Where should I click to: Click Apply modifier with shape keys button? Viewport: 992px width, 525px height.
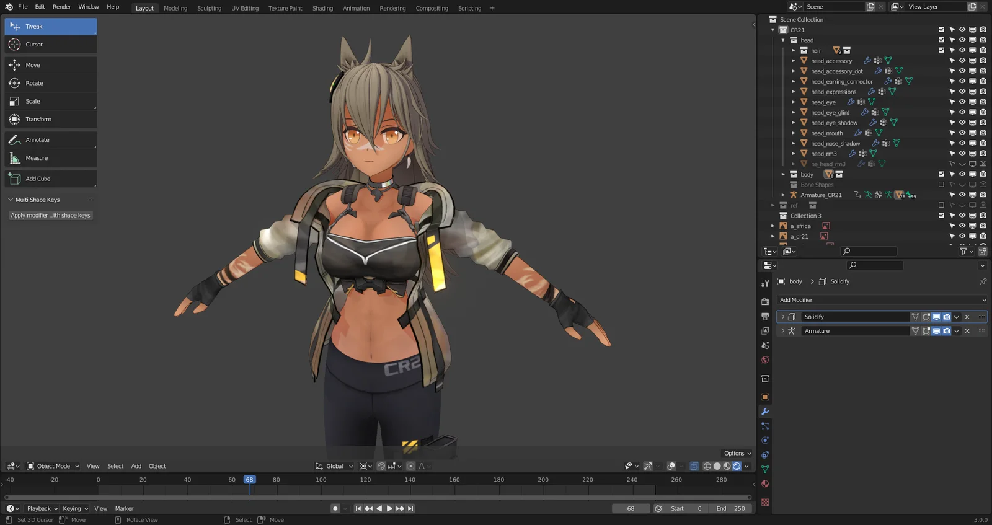(x=50, y=216)
